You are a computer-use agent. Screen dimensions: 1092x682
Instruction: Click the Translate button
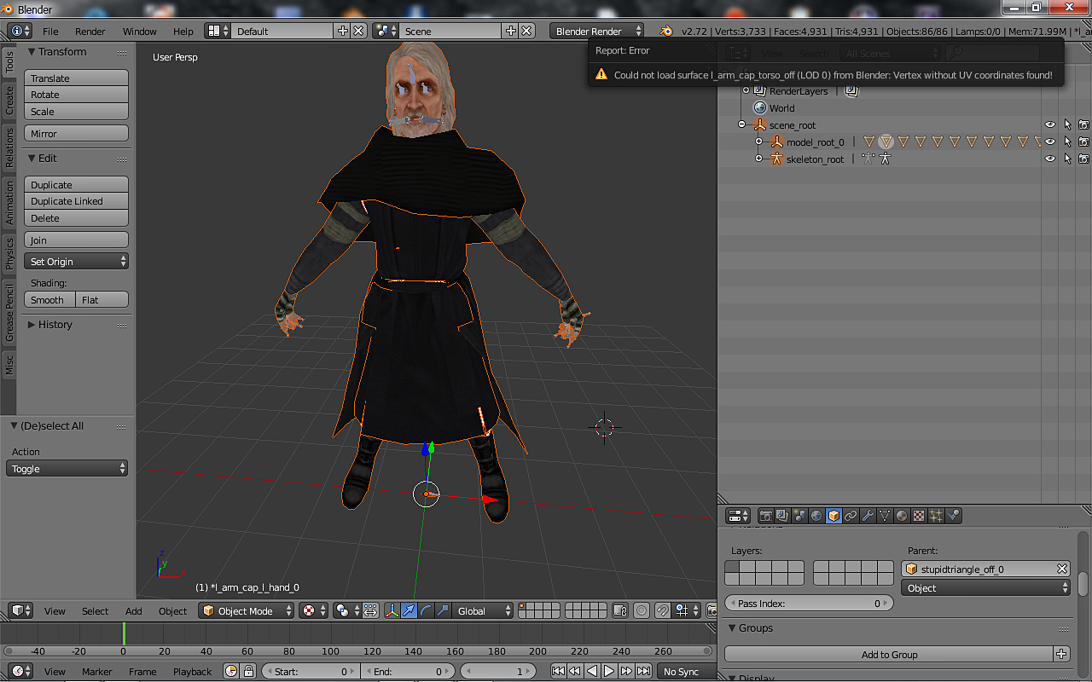pos(77,78)
